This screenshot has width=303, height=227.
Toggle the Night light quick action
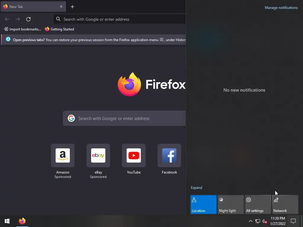click(231, 205)
